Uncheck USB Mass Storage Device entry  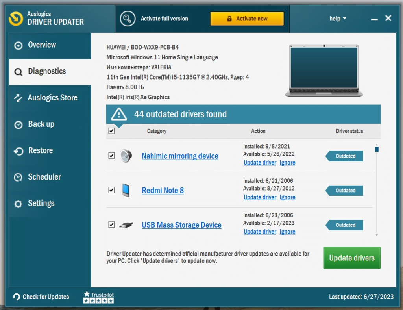coord(111,225)
